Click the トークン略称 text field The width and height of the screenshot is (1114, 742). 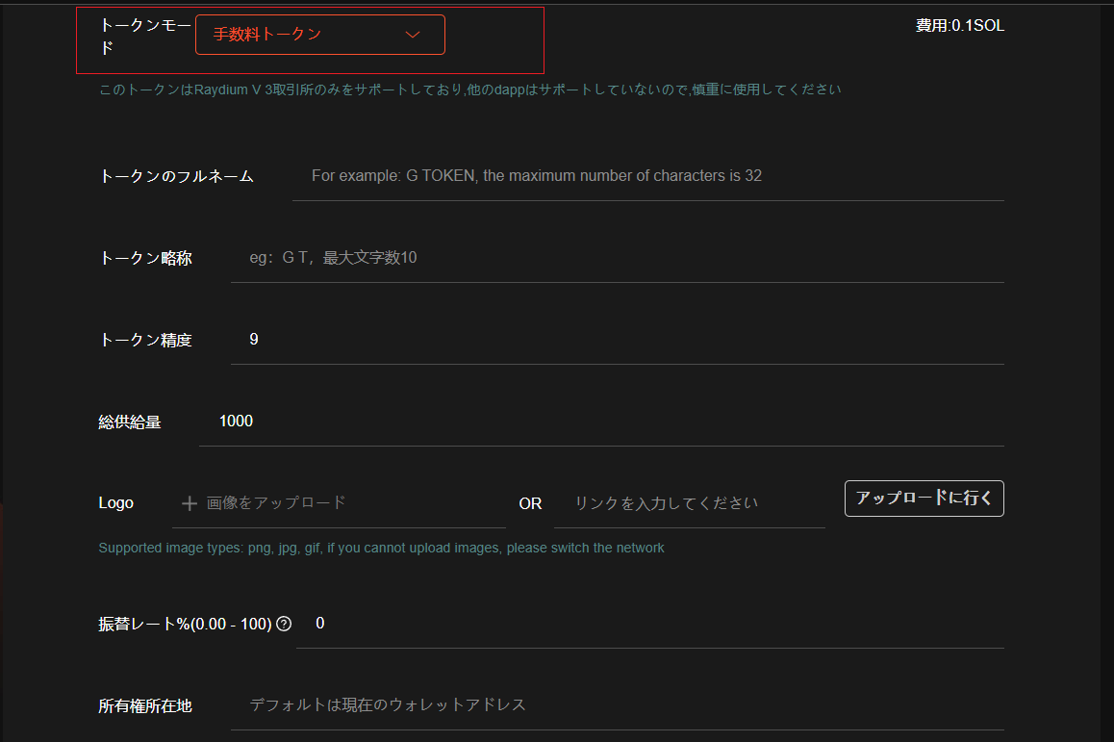[x=617, y=258]
